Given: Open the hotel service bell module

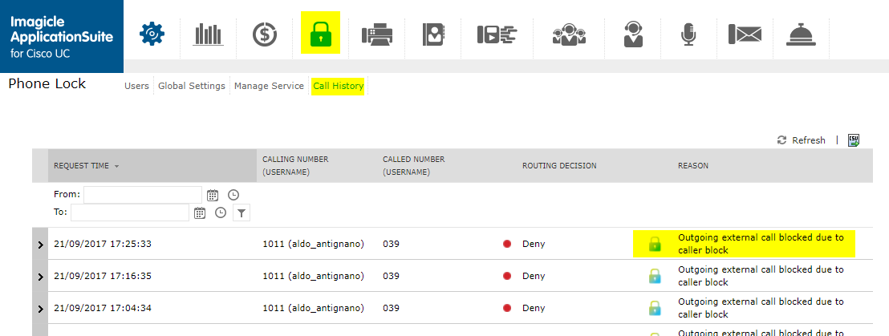Looking at the screenshot, I should click(x=800, y=34).
